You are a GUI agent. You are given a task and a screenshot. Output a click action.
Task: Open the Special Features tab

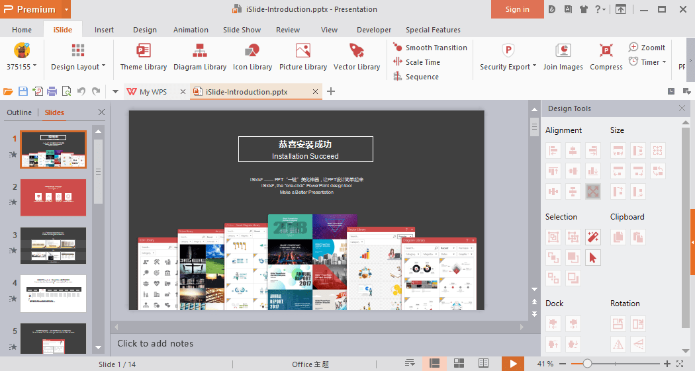[433, 30]
